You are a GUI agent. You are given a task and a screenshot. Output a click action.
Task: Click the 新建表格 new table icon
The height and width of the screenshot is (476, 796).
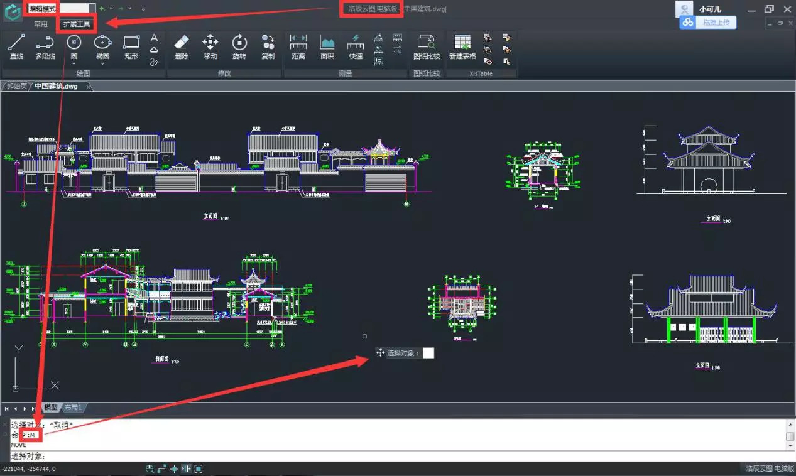pos(462,46)
